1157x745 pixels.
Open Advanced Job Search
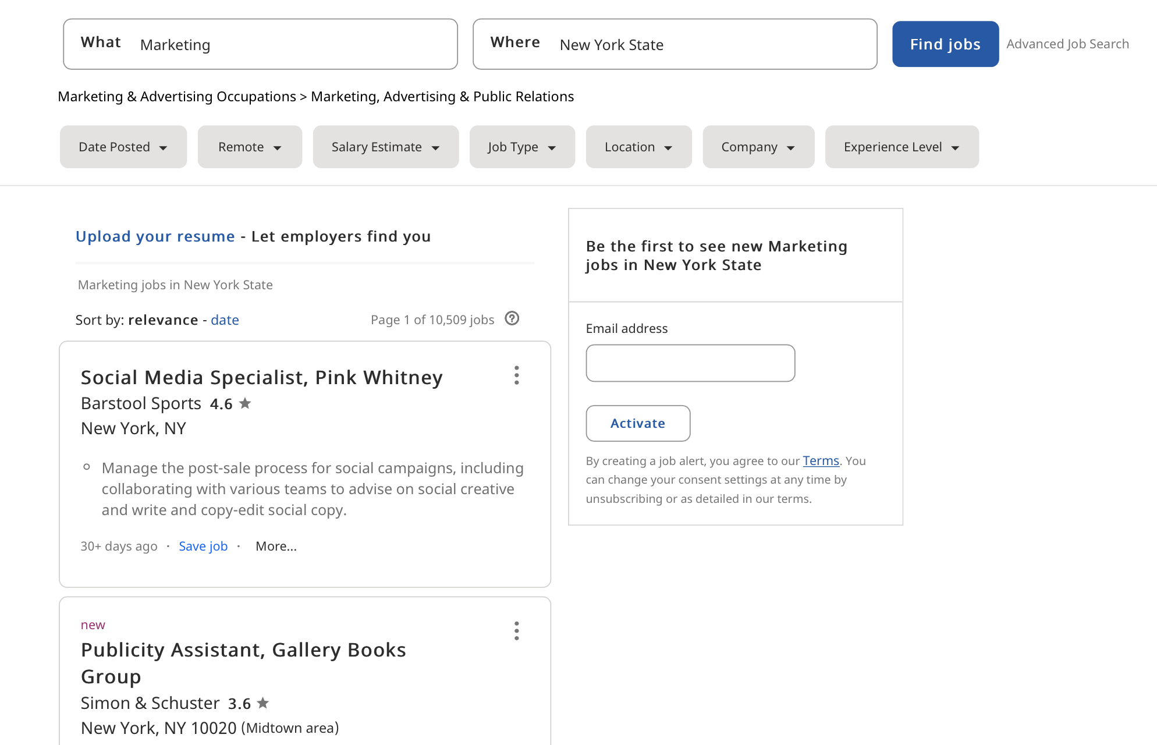coord(1067,44)
